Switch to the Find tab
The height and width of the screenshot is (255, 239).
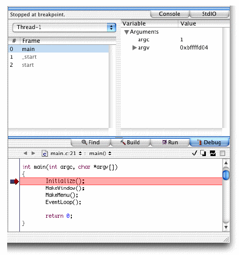91,142
